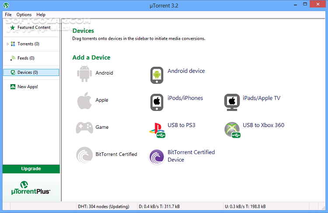Click the upload speed status entry
The width and height of the screenshot is (328, 213).
click(245, 206)
